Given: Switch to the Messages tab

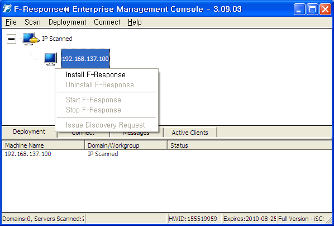Looking at the screenshot, I should click(136, 134).
